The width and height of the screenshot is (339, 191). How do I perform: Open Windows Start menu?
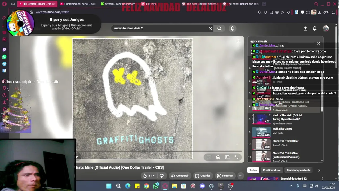(x=109, y=186)
